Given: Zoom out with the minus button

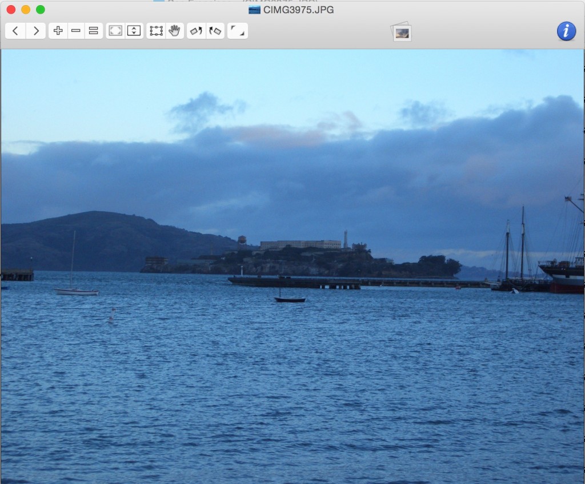Looking at the screenshot, I should click(76, 31).
